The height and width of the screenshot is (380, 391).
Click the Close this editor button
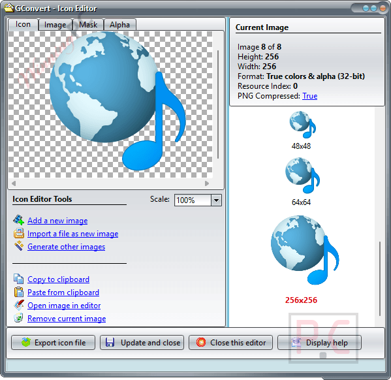230,342
